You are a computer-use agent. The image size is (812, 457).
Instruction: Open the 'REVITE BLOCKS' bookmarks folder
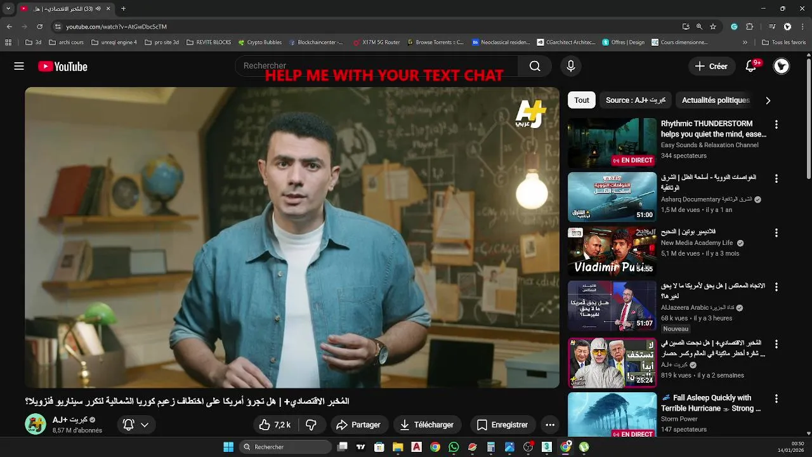[209, 43]
